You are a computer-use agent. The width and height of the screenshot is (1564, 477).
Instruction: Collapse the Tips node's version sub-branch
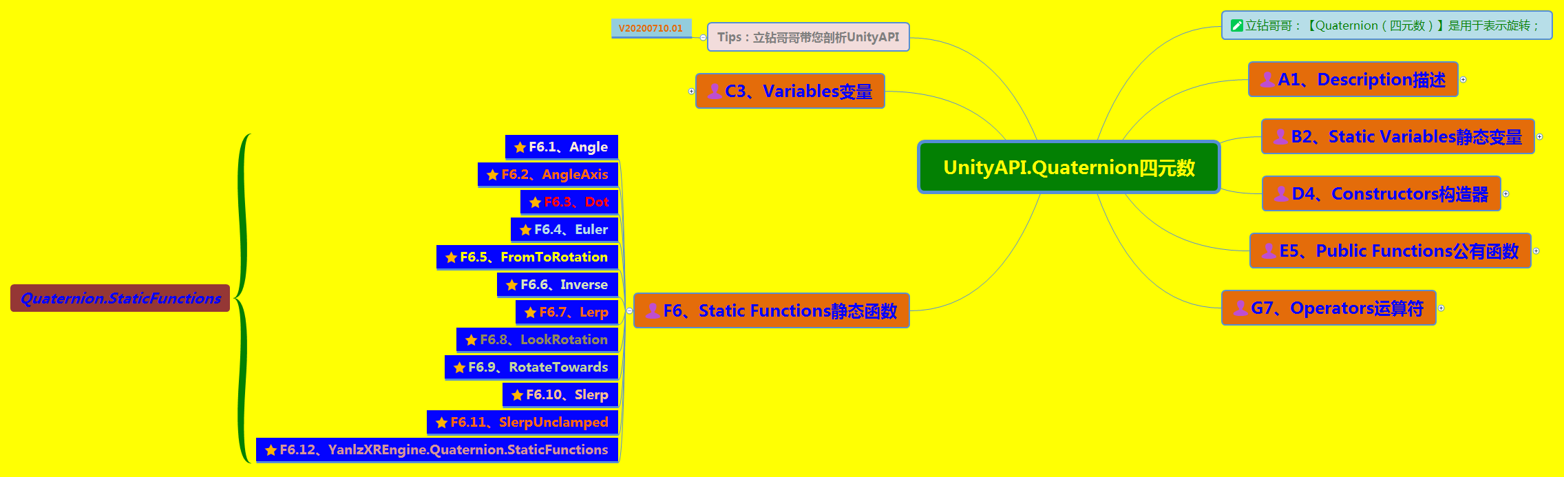click(x=703, y=37)
